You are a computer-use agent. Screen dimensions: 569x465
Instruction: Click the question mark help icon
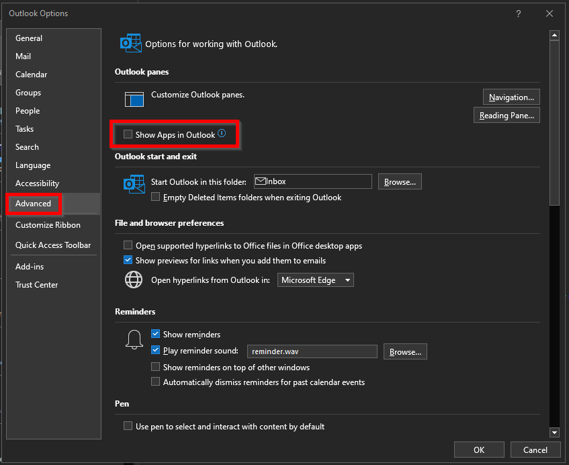(519, 13)
